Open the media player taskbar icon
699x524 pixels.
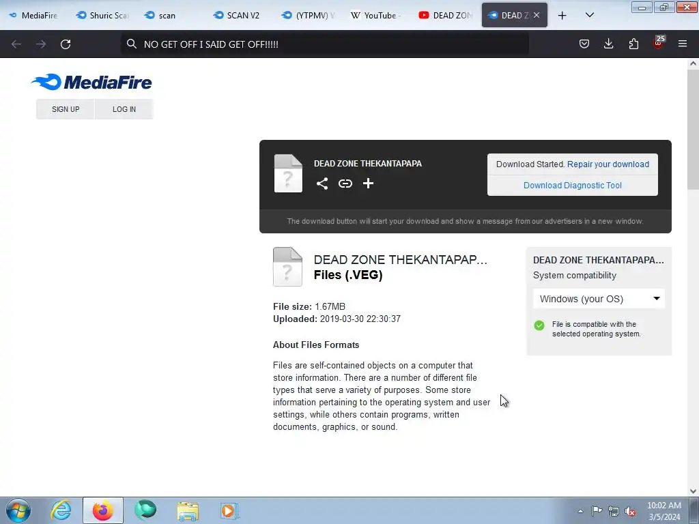tap(229, 510)
